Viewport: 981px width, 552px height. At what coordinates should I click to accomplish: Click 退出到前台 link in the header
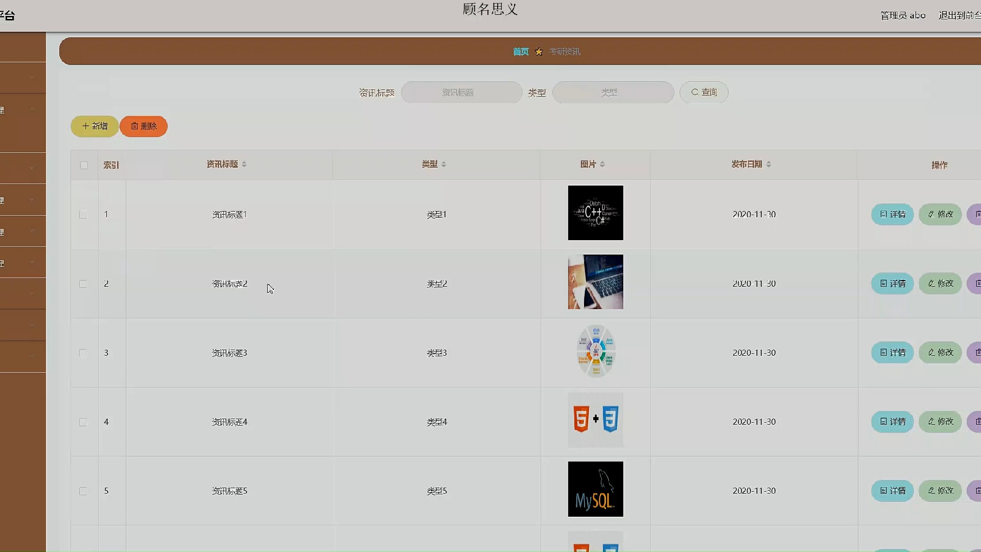click(x=960, y=15)
